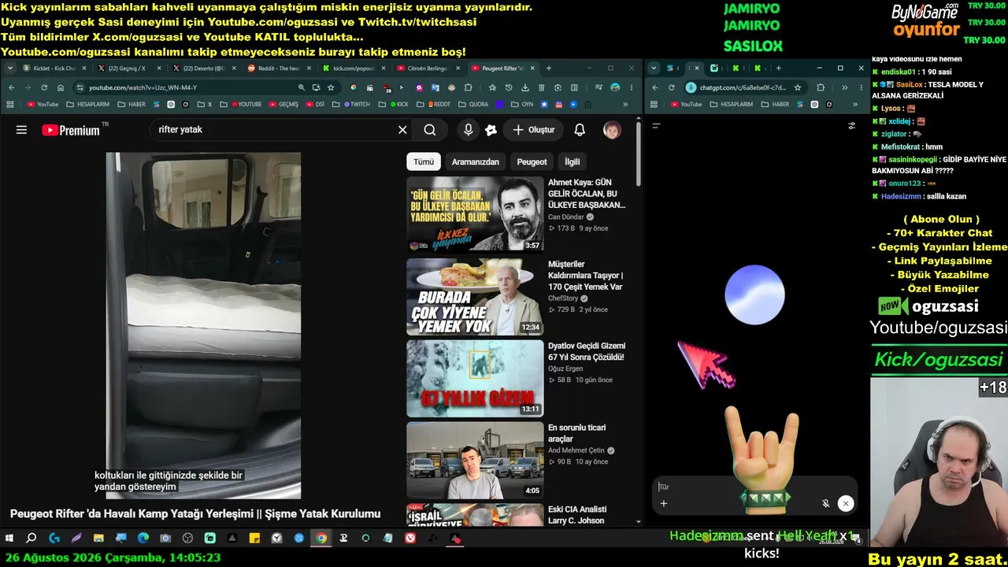Clear the 'rifter yatak' search text
Image resolution: width=1008 pixels, height=567 pixels.
click(402, 130)
